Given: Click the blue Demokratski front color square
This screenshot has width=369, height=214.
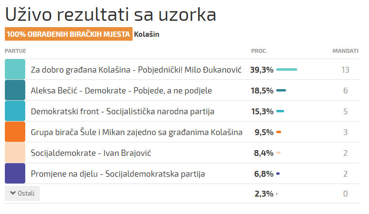Looking at the screenshot, I should click(x=15, y=111).
